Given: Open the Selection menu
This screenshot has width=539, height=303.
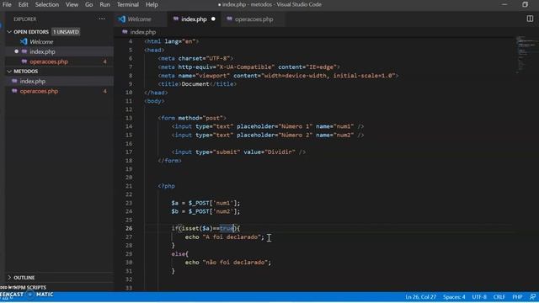Looking at the screenshot, I should (x=47, y=4).
